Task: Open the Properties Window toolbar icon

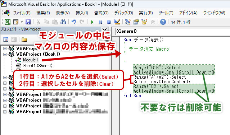Action: pos(136,22)
